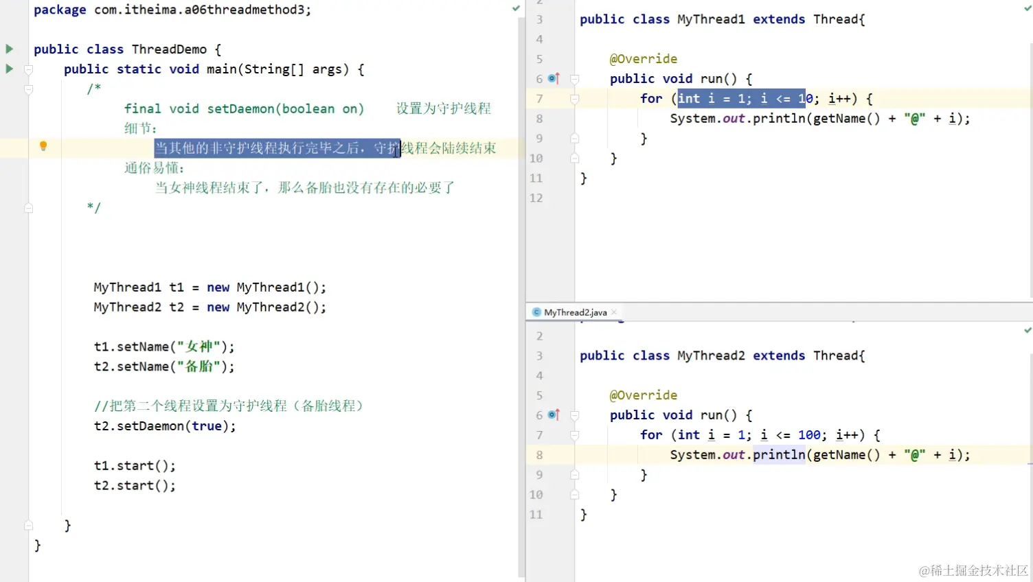This screenshot has height=582, width=1033.
Task: Click MyThread2 class name in declaration
Action: (711, 356)
